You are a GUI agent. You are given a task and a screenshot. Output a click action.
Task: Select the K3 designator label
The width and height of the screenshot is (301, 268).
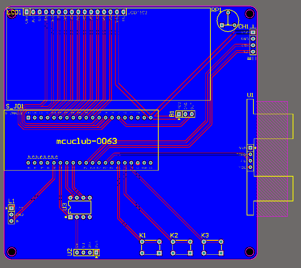point(205,235)
